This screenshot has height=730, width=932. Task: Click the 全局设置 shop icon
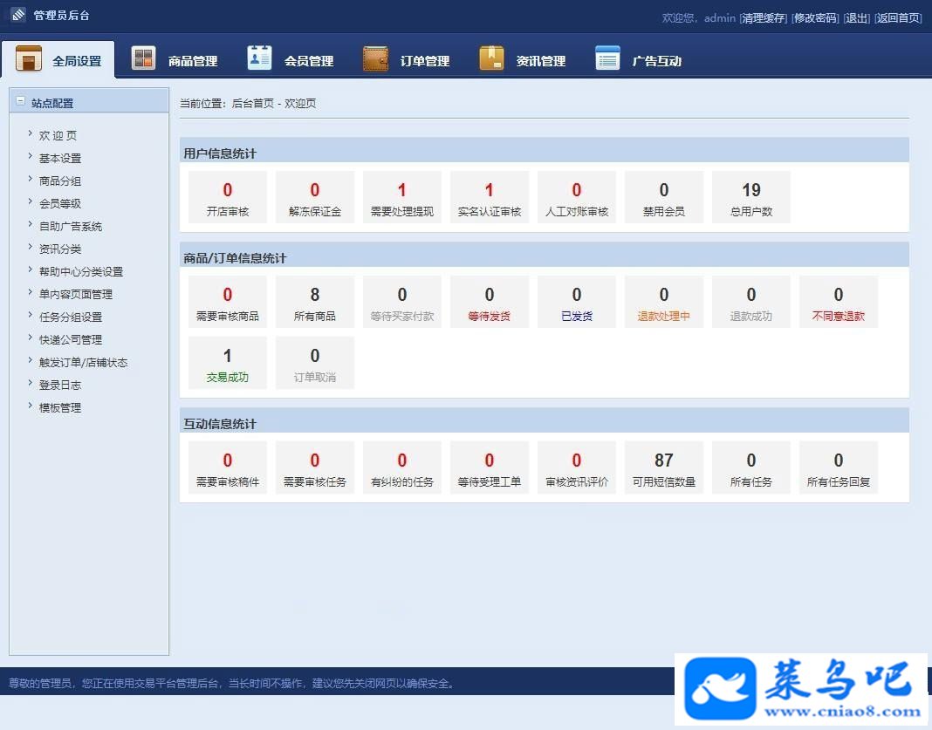[x=29, y=58]
